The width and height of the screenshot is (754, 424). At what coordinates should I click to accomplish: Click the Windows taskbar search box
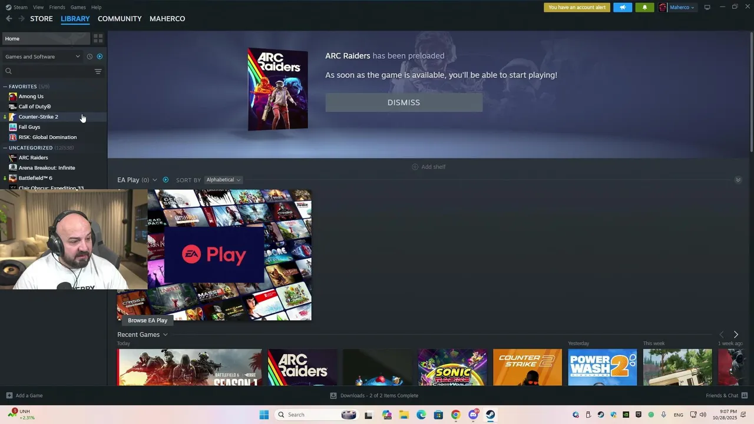coord(318,415)
